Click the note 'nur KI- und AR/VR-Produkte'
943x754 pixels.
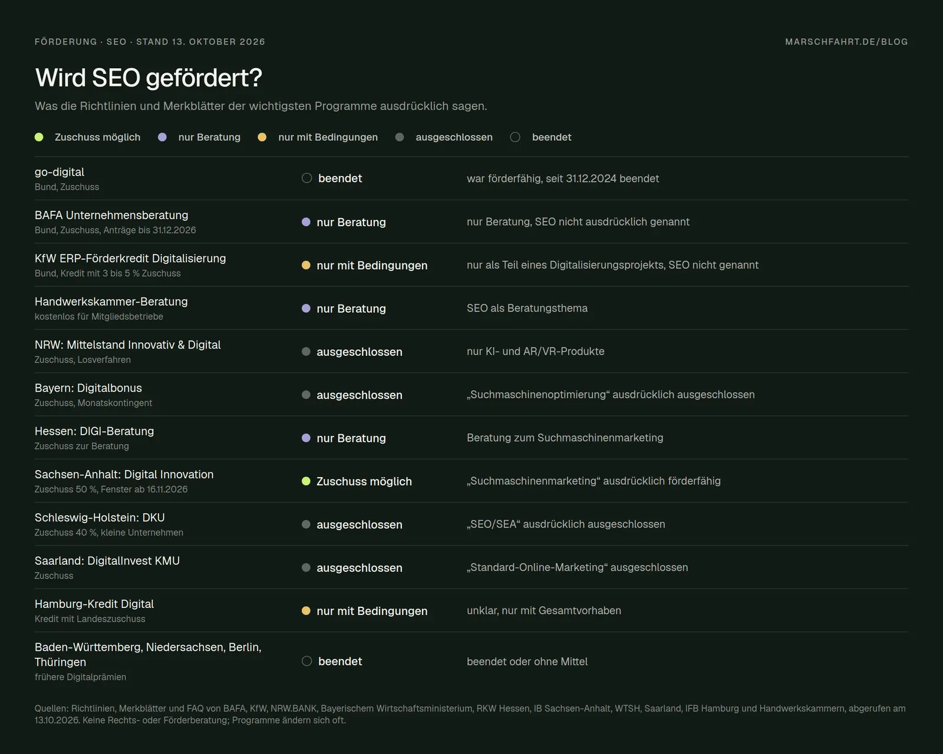point(536,351)
